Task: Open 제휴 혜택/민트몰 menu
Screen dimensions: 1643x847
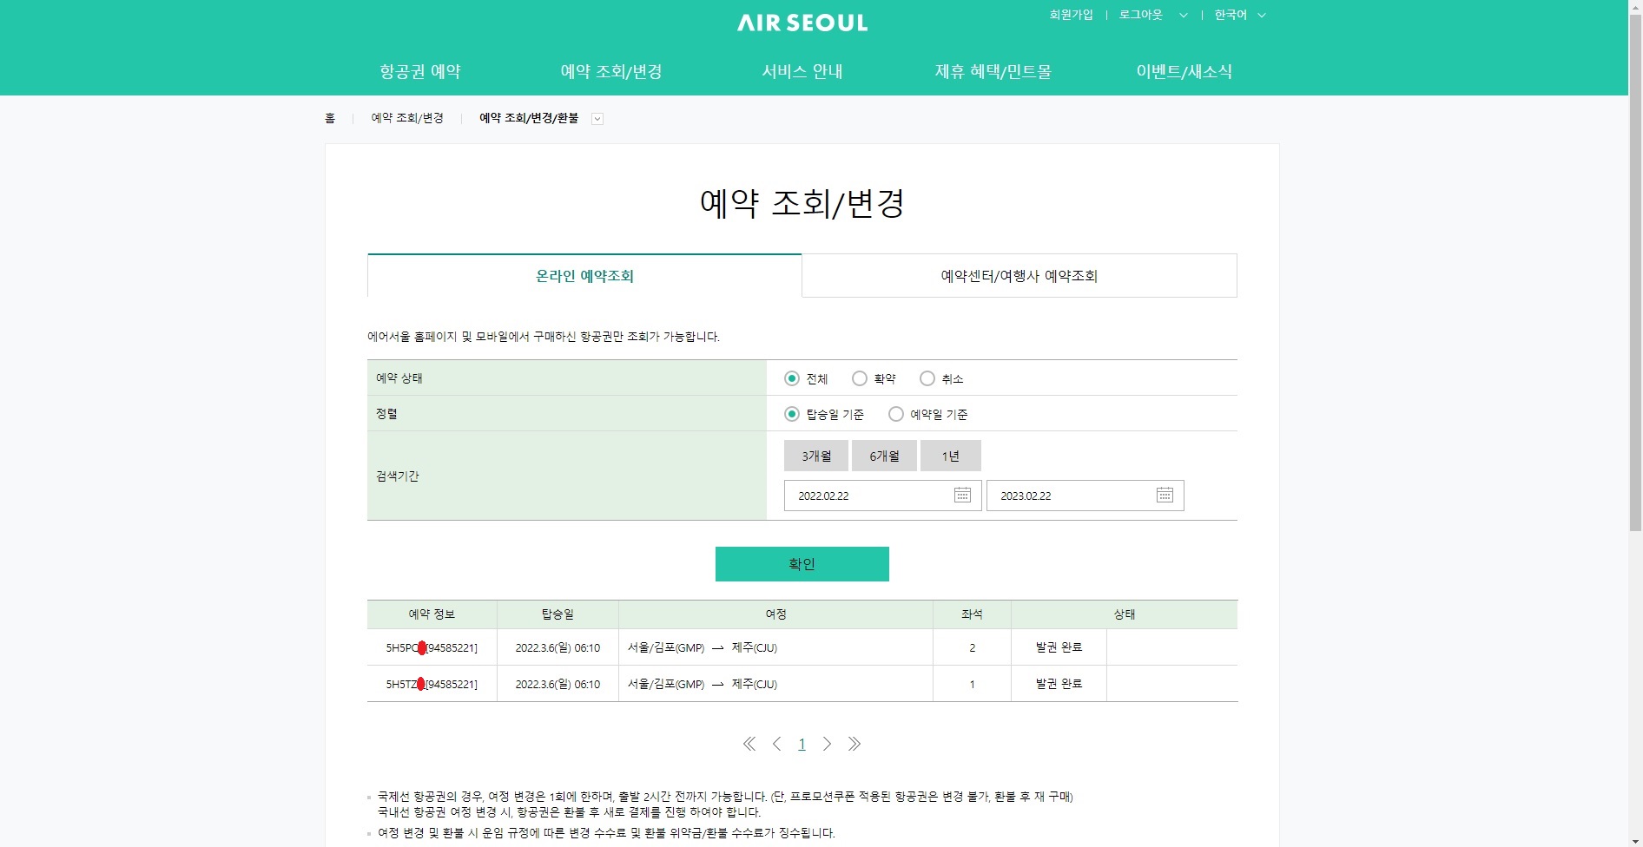Action: coord(993,71)
